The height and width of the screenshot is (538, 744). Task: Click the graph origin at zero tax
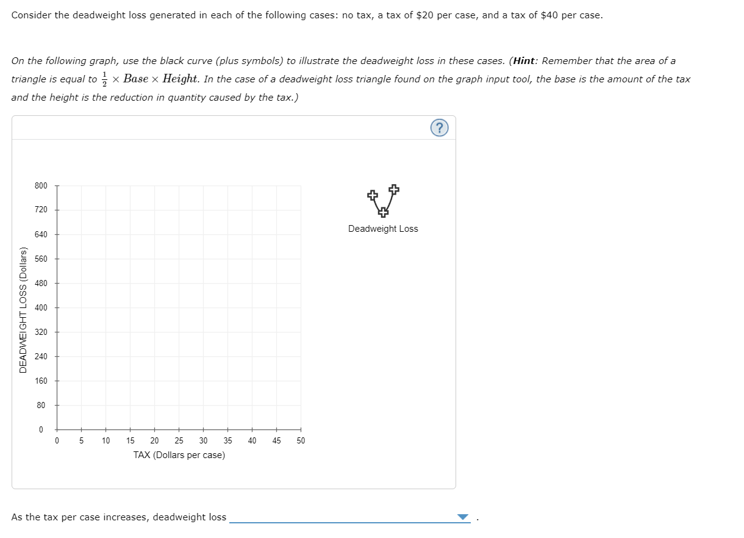pos(57,429)
